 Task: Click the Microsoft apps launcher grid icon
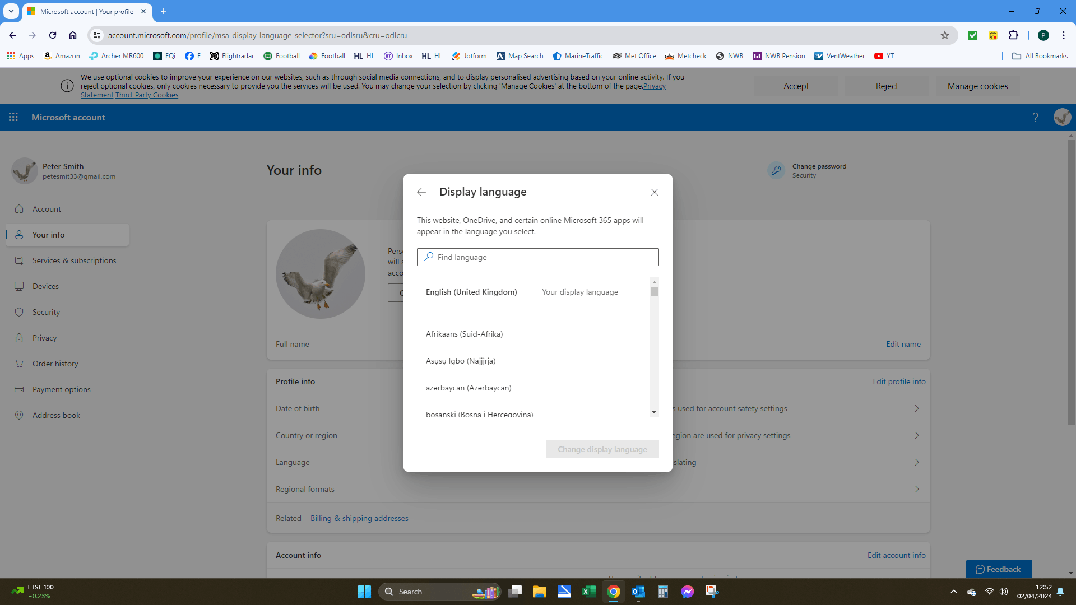[13, 117]
